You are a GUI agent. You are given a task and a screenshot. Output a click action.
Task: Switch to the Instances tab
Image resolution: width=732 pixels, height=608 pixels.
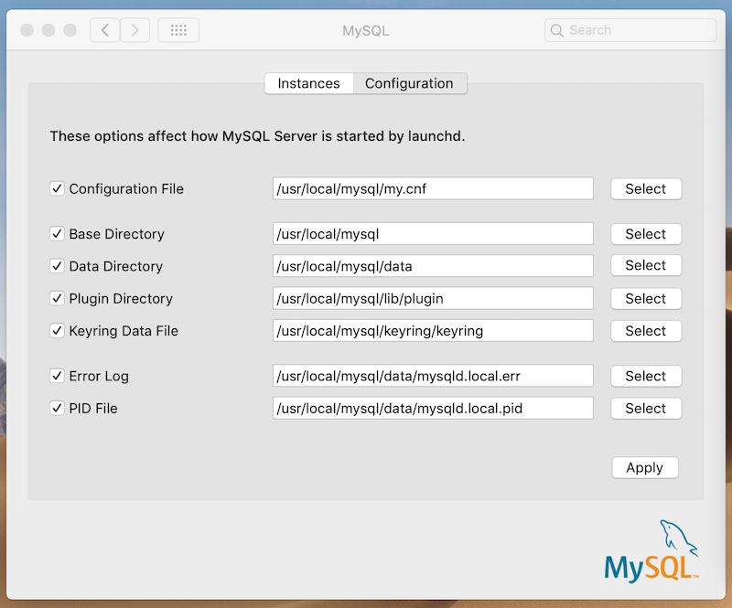click(308, 83)
